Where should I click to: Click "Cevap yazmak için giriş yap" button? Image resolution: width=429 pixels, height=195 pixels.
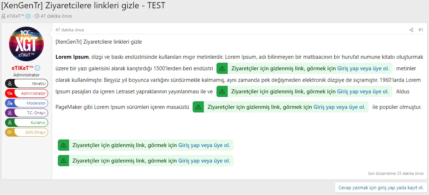(381, 188)
